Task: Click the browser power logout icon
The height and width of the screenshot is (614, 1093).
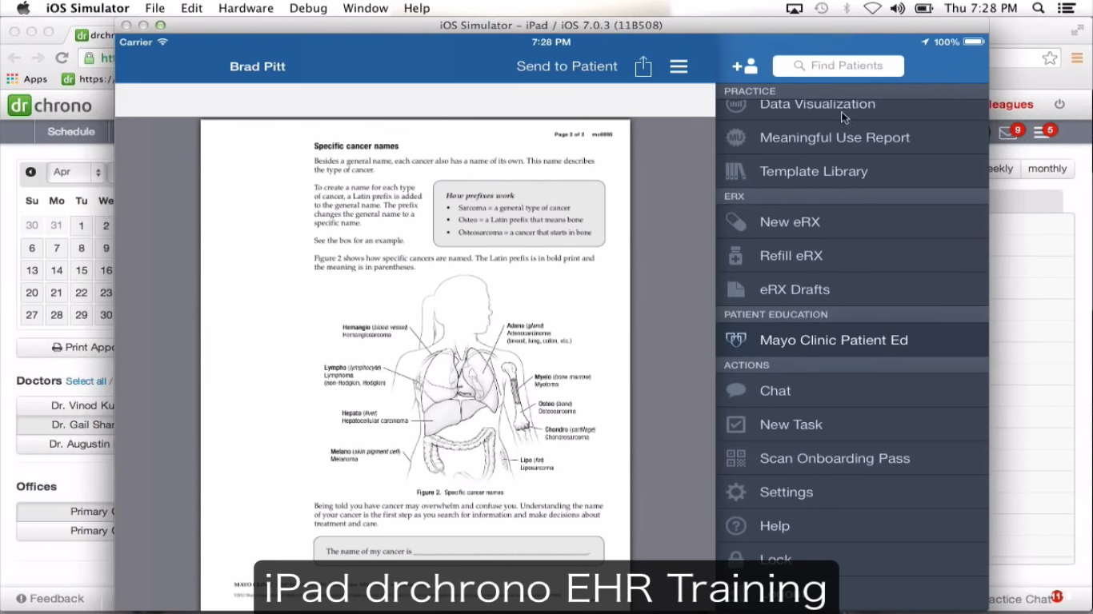Action: click(1059, 105)
